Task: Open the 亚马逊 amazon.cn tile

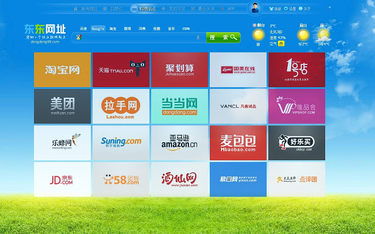Action: point(180,143)
